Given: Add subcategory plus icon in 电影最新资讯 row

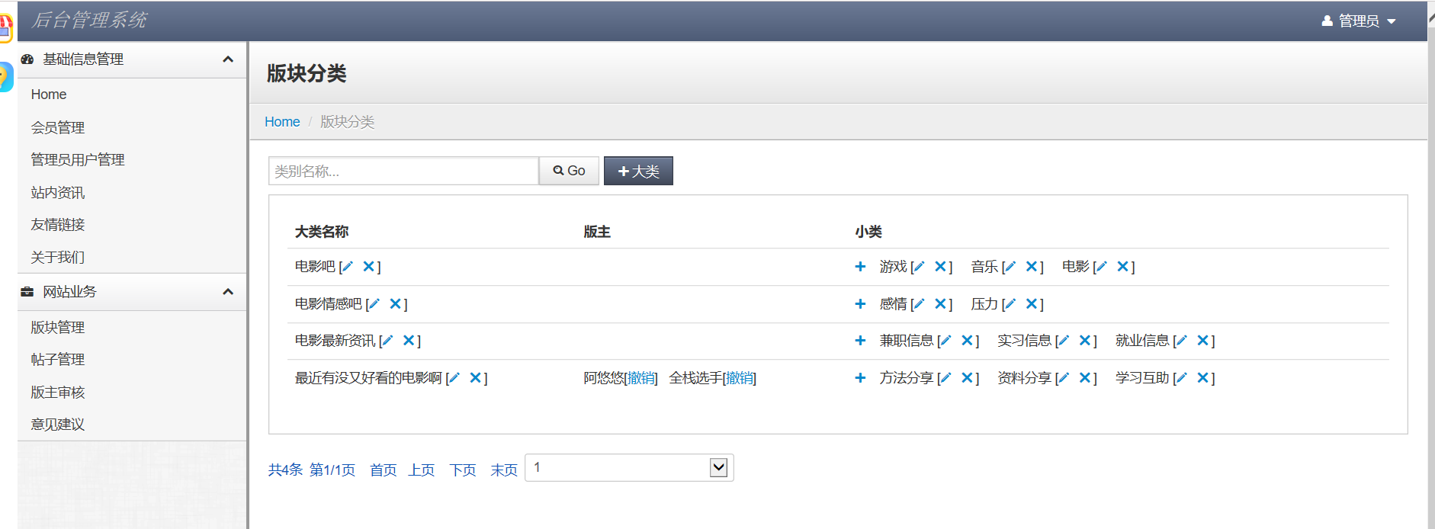Looking at the screenshot, I should pyautogui.click(x=860, y=341).
